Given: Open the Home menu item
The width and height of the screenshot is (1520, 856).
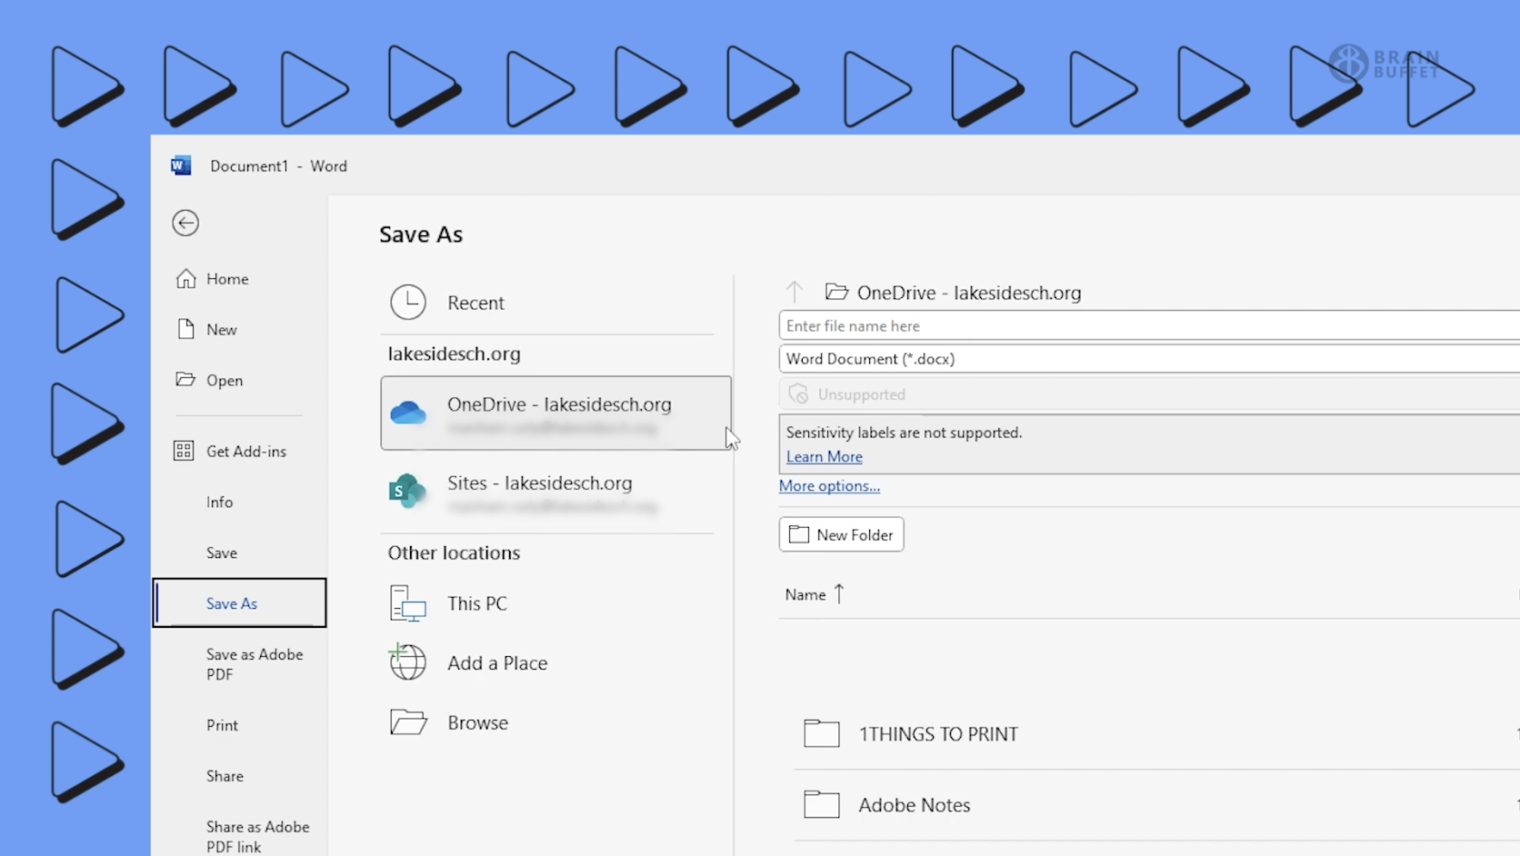Looking at the screenshot, I should pos(226,279).
